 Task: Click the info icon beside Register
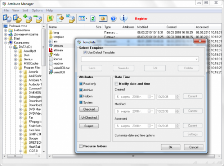pos(124,18)
